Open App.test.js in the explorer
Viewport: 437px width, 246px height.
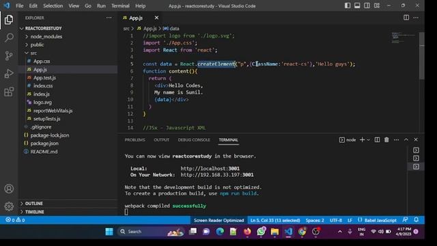click(44, 77)
